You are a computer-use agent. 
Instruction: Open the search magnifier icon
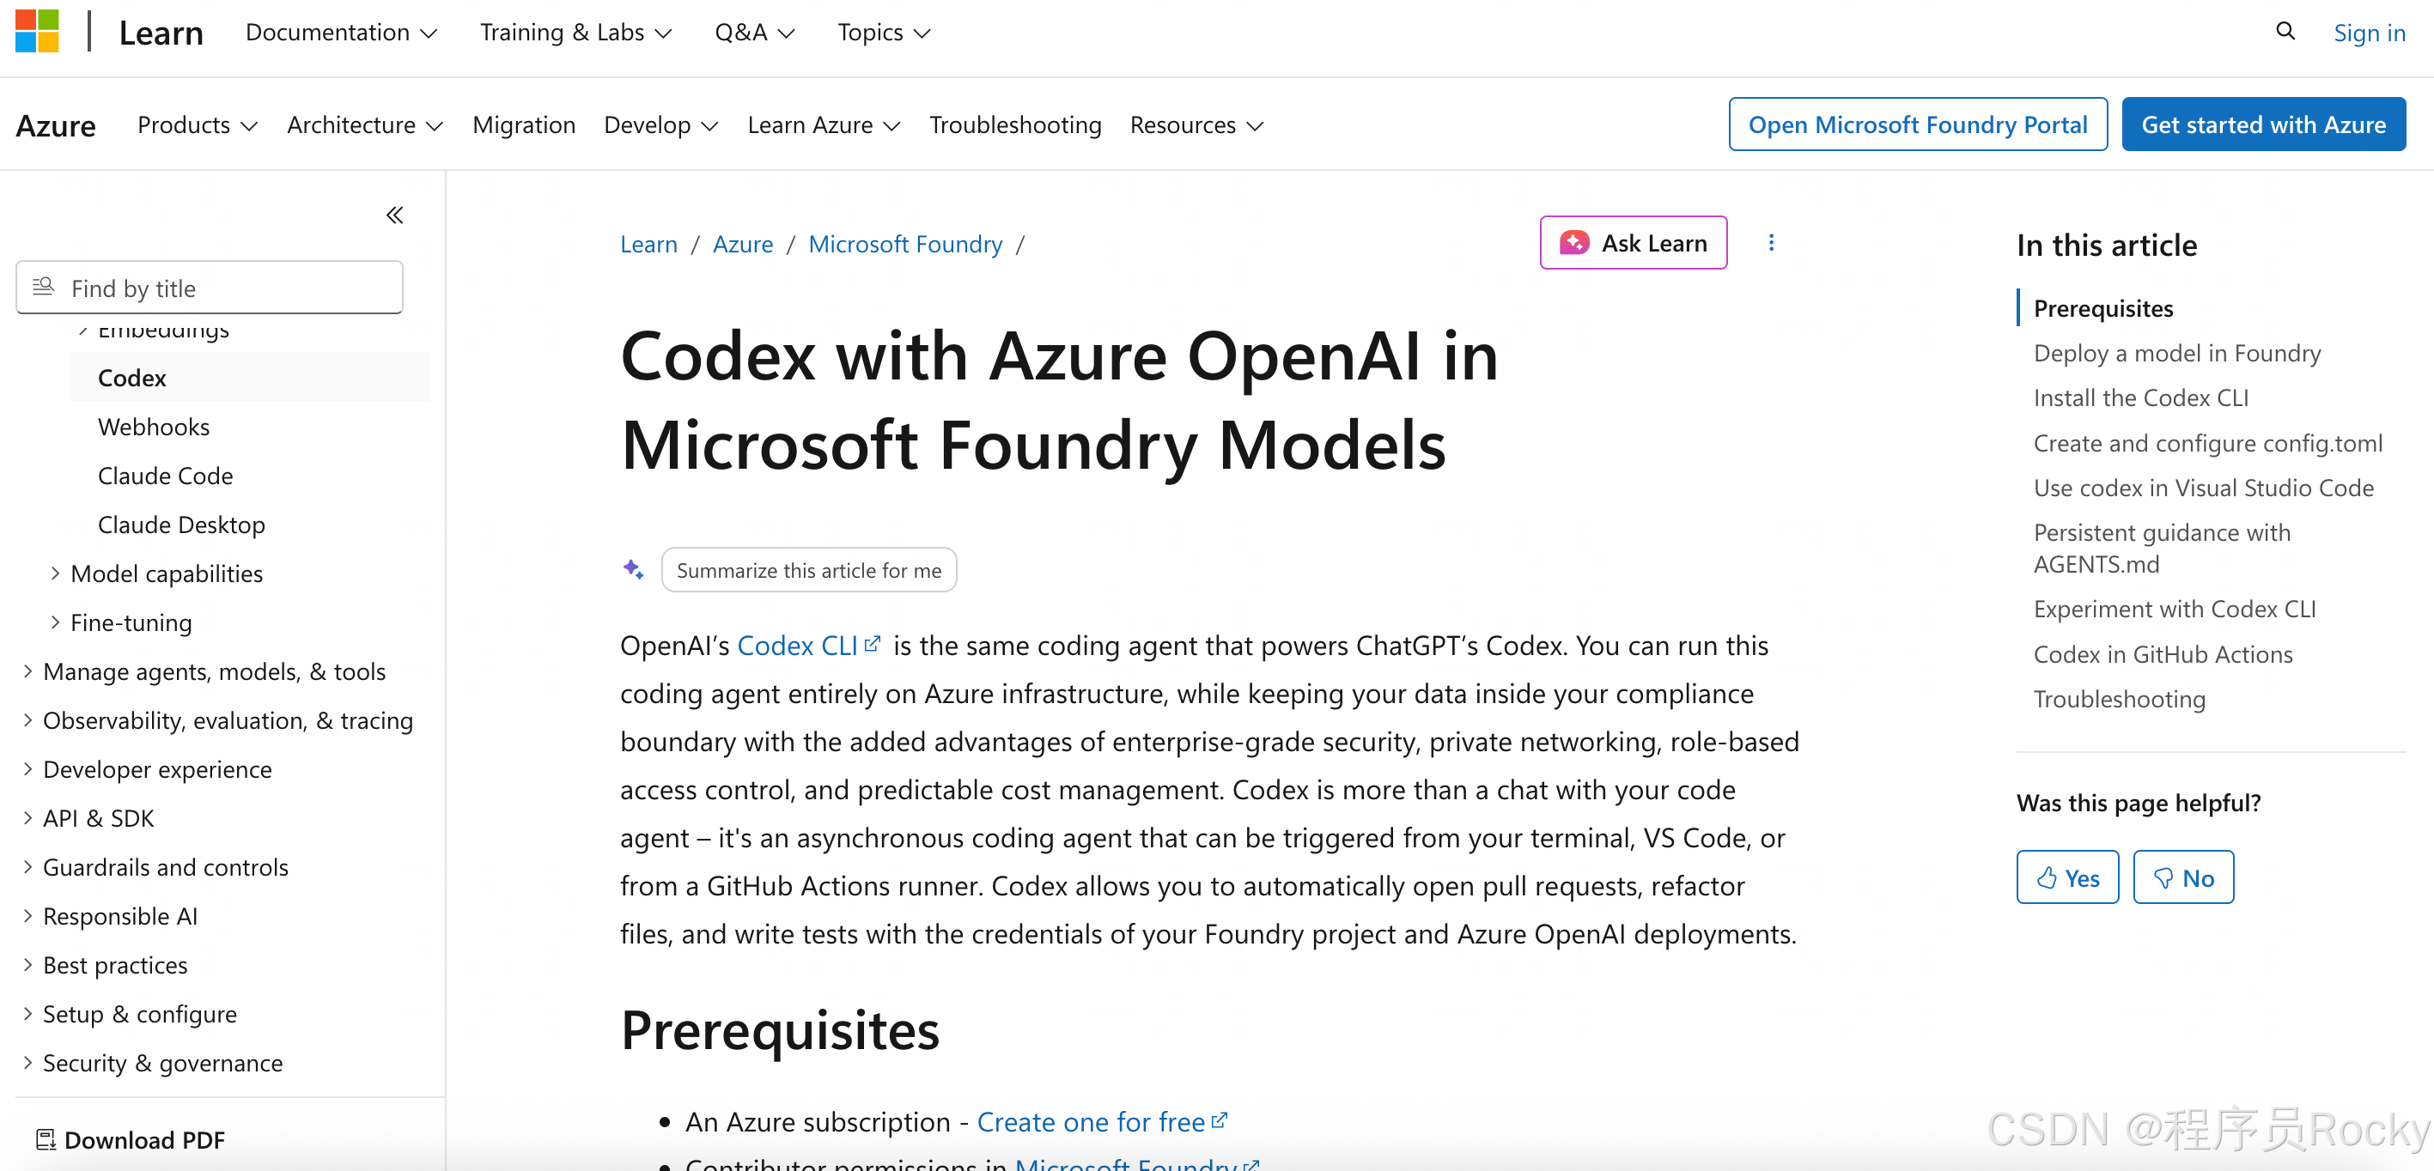2285,31
